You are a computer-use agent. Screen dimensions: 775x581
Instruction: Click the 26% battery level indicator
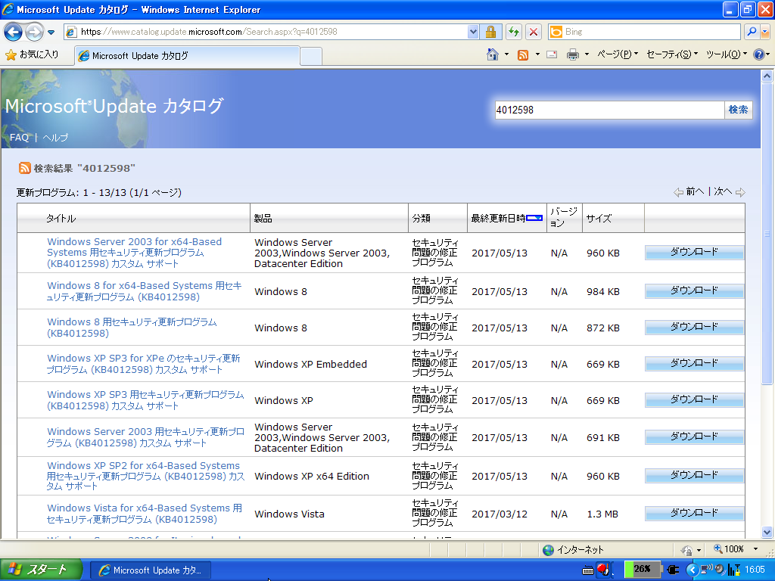(642, 569)
